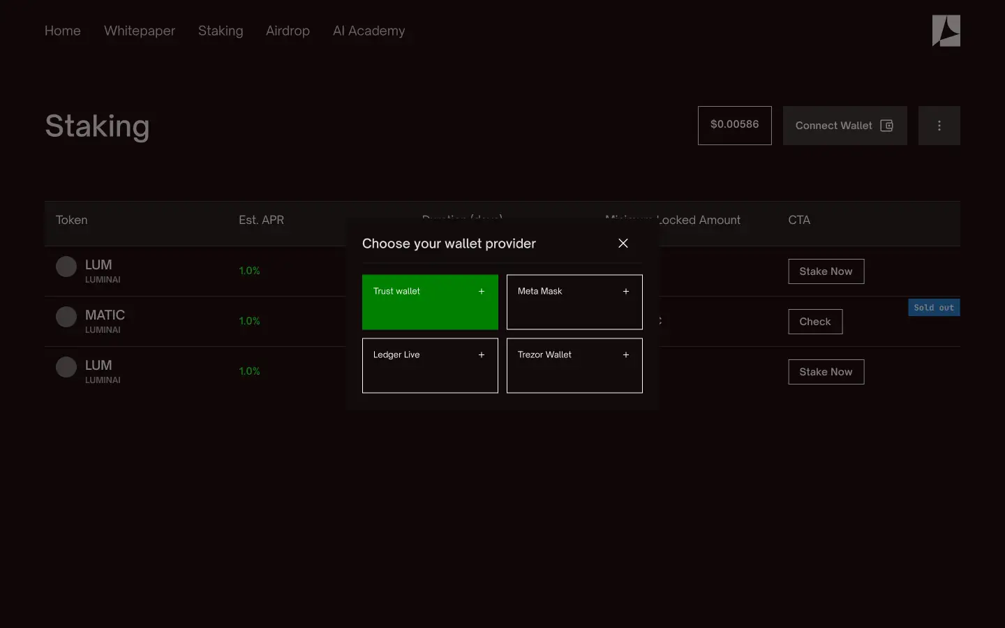The height and width of the screenshot is (628, 1005).
Task: Open the Whitepaper nav link
Action: click(140, 31)
